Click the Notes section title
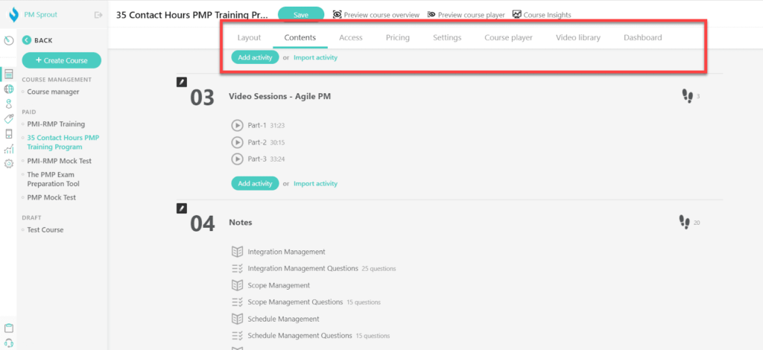763x350 pixels. tap(241, 222)
